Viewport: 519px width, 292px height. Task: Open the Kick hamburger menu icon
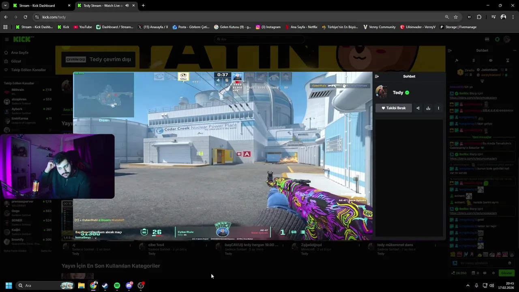pos(7,39)
